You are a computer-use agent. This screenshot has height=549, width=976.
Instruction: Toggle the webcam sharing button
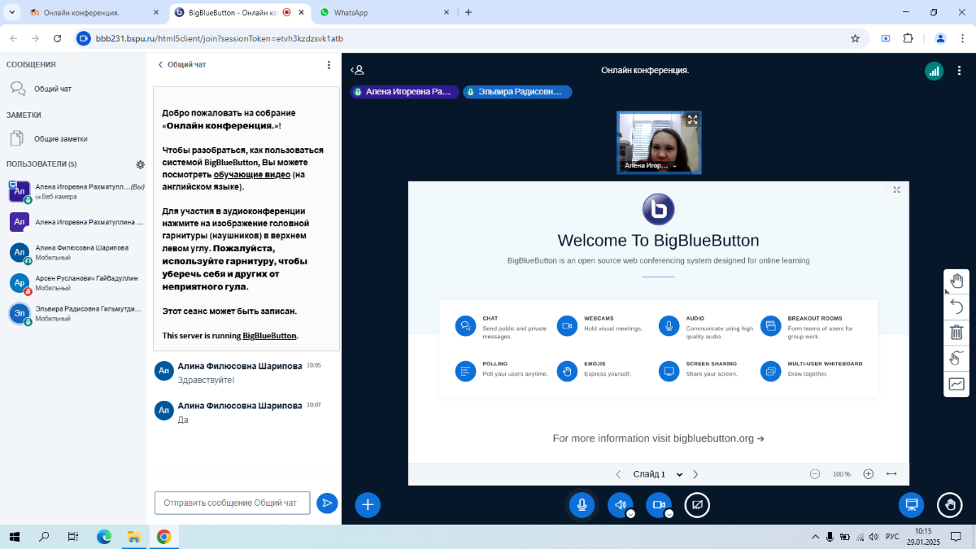(x=658, y=505)
